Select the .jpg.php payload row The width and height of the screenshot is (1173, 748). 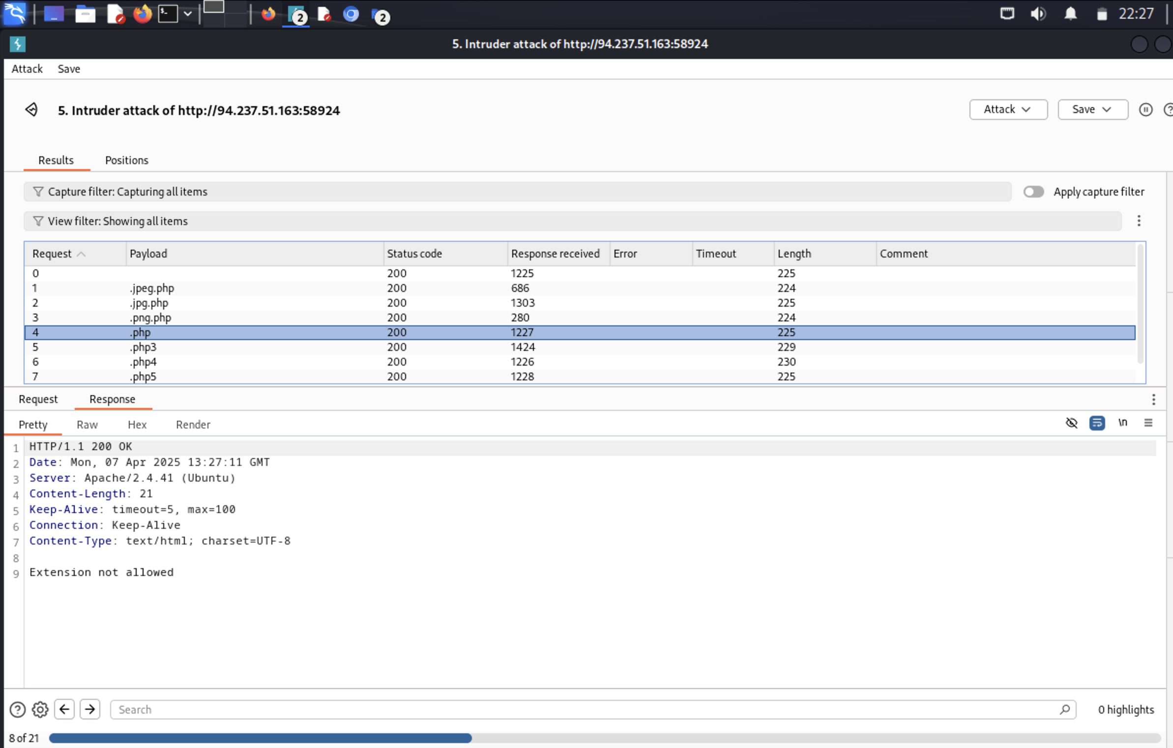point(580,303)
